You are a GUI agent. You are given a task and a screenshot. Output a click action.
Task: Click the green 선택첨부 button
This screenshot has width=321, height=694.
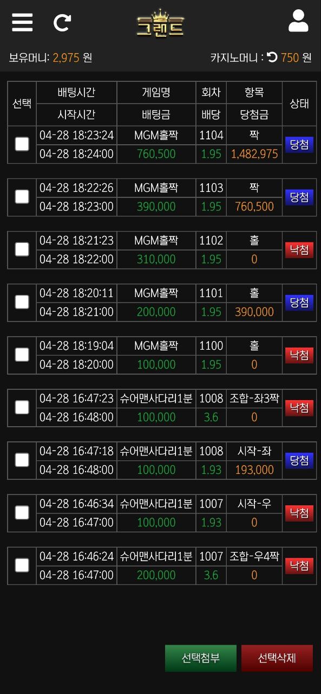[x=201, y=658]
